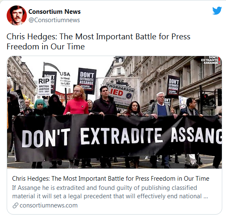Screen dimensions: 226x215
Task: Click the Don't Extradite Assange corner watermark
Action: [x=211, y=60]
